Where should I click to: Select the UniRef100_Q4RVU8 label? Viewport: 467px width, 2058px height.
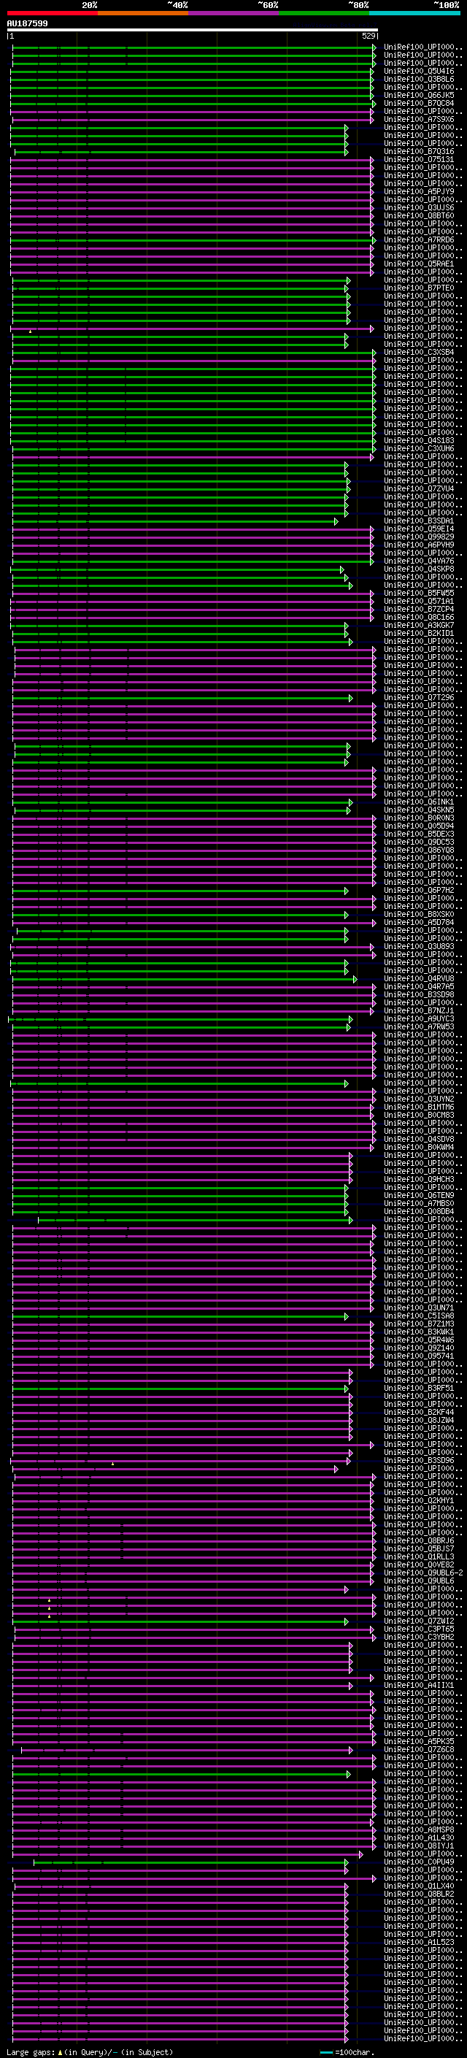[419, 979]
